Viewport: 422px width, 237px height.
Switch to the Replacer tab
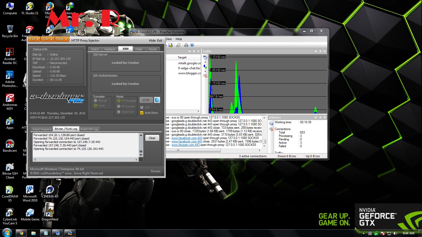pyautogui.click(x=110, y=49)
